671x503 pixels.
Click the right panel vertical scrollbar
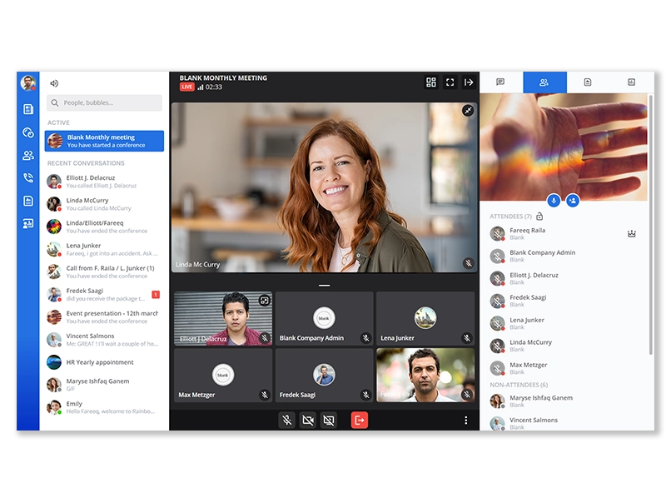tap(651, 225)
